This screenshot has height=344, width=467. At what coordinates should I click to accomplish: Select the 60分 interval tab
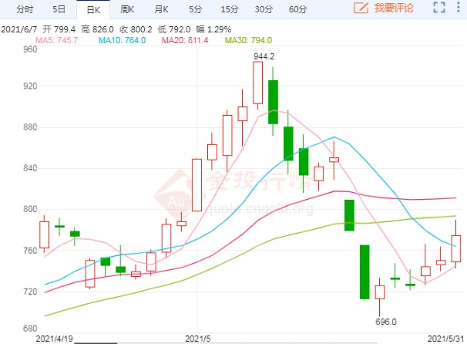(x=297, y=9)
